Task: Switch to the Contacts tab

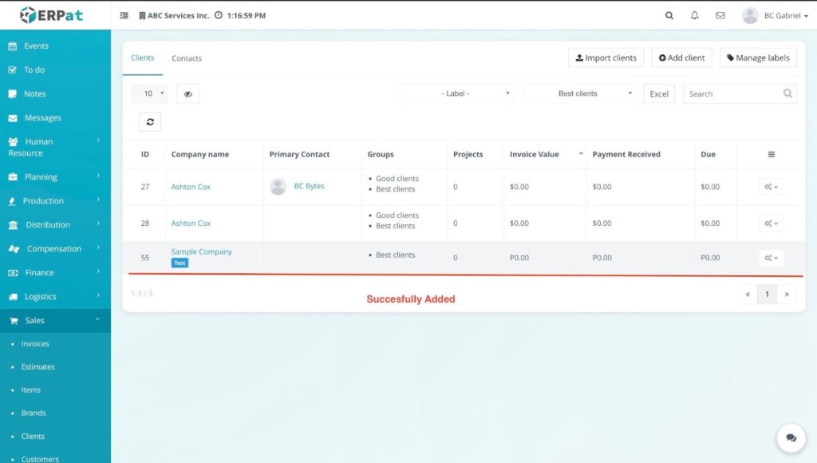Action: tap(187, 58)
